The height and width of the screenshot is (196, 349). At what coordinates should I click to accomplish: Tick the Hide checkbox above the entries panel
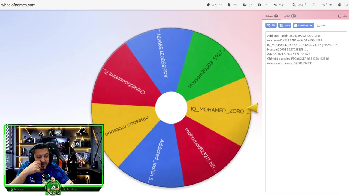340,16
